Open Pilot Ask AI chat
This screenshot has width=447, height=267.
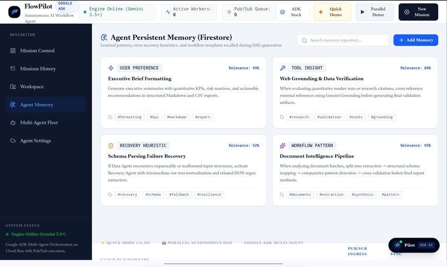pyautogui.click(x=414, y=245)
